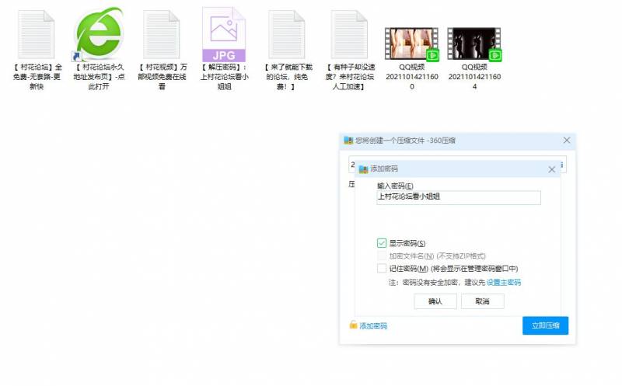622x386 pixels.
Task: Click the 360压缩 icon in 添加密码 title bar
Action: (x=363, y=169)
